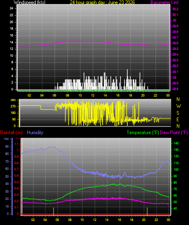Click the yellow sunset marker near 20
189x225 pixels.
tap(147, 211)
